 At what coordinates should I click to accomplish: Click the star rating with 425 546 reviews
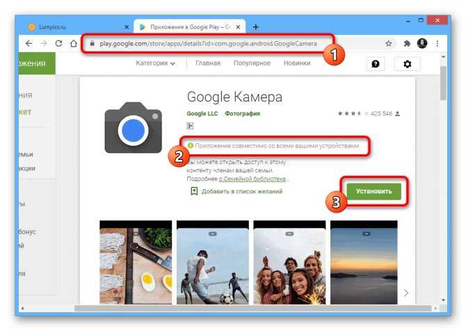point(369,113)
